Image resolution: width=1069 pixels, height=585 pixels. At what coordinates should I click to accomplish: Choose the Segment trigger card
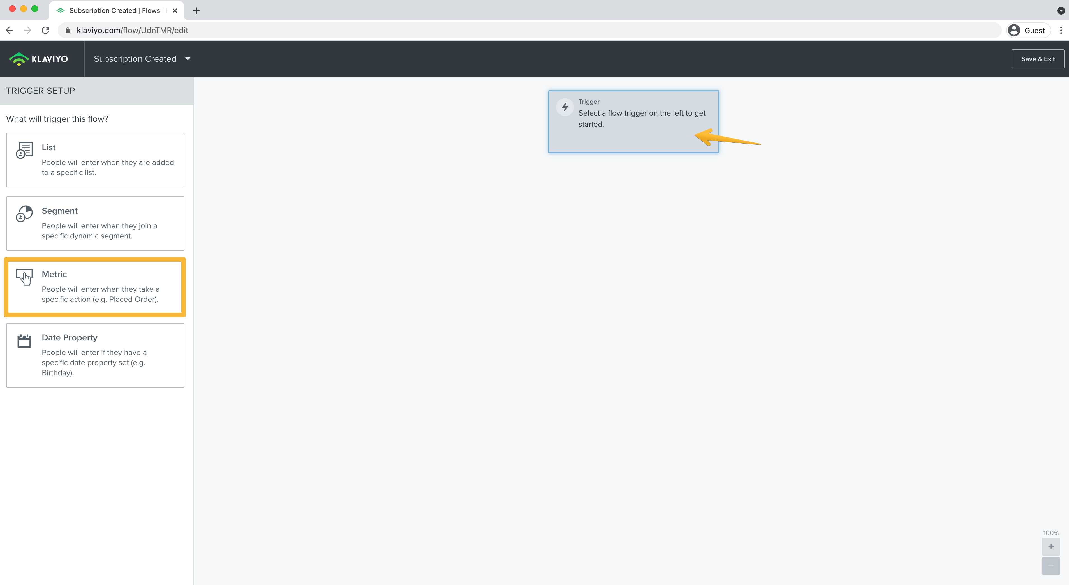95,223
